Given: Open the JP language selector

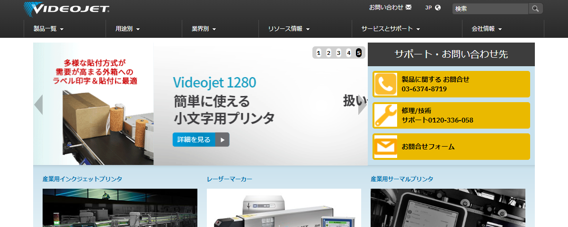Looking at the screenshot, I should [433, 8].
